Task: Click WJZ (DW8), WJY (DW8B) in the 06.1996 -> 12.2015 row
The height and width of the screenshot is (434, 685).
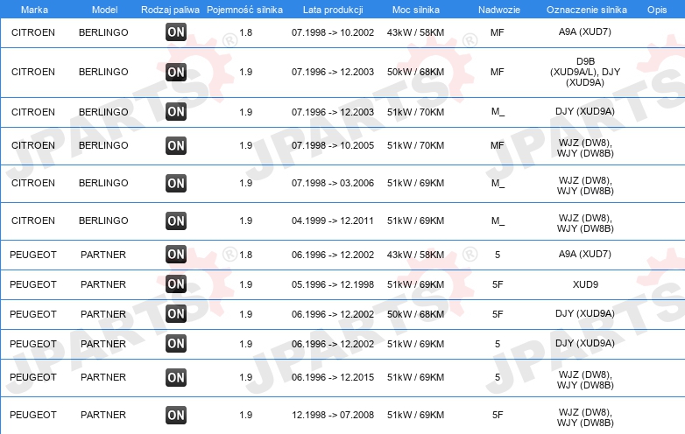Action: tap(585, 380)
